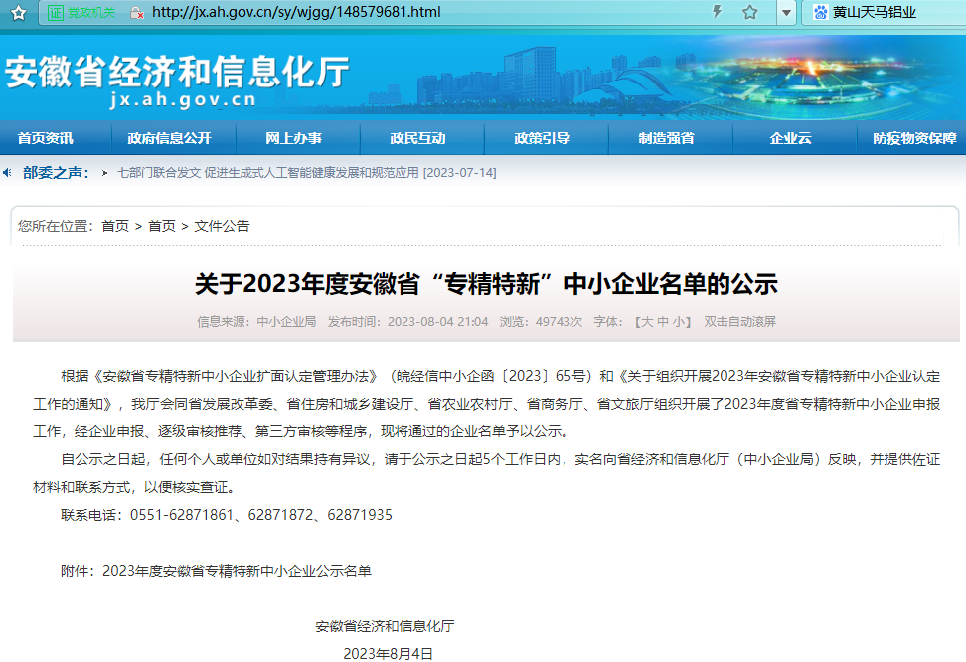Open the 网上办事 navigation menu
The width and height of the screenshot is (966, 662).
tap(294, 139)
